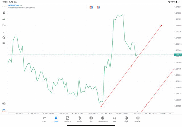Screen dimensions: 182x127
Task: Change chart type via candlestick icon
Action: point(4,13)
